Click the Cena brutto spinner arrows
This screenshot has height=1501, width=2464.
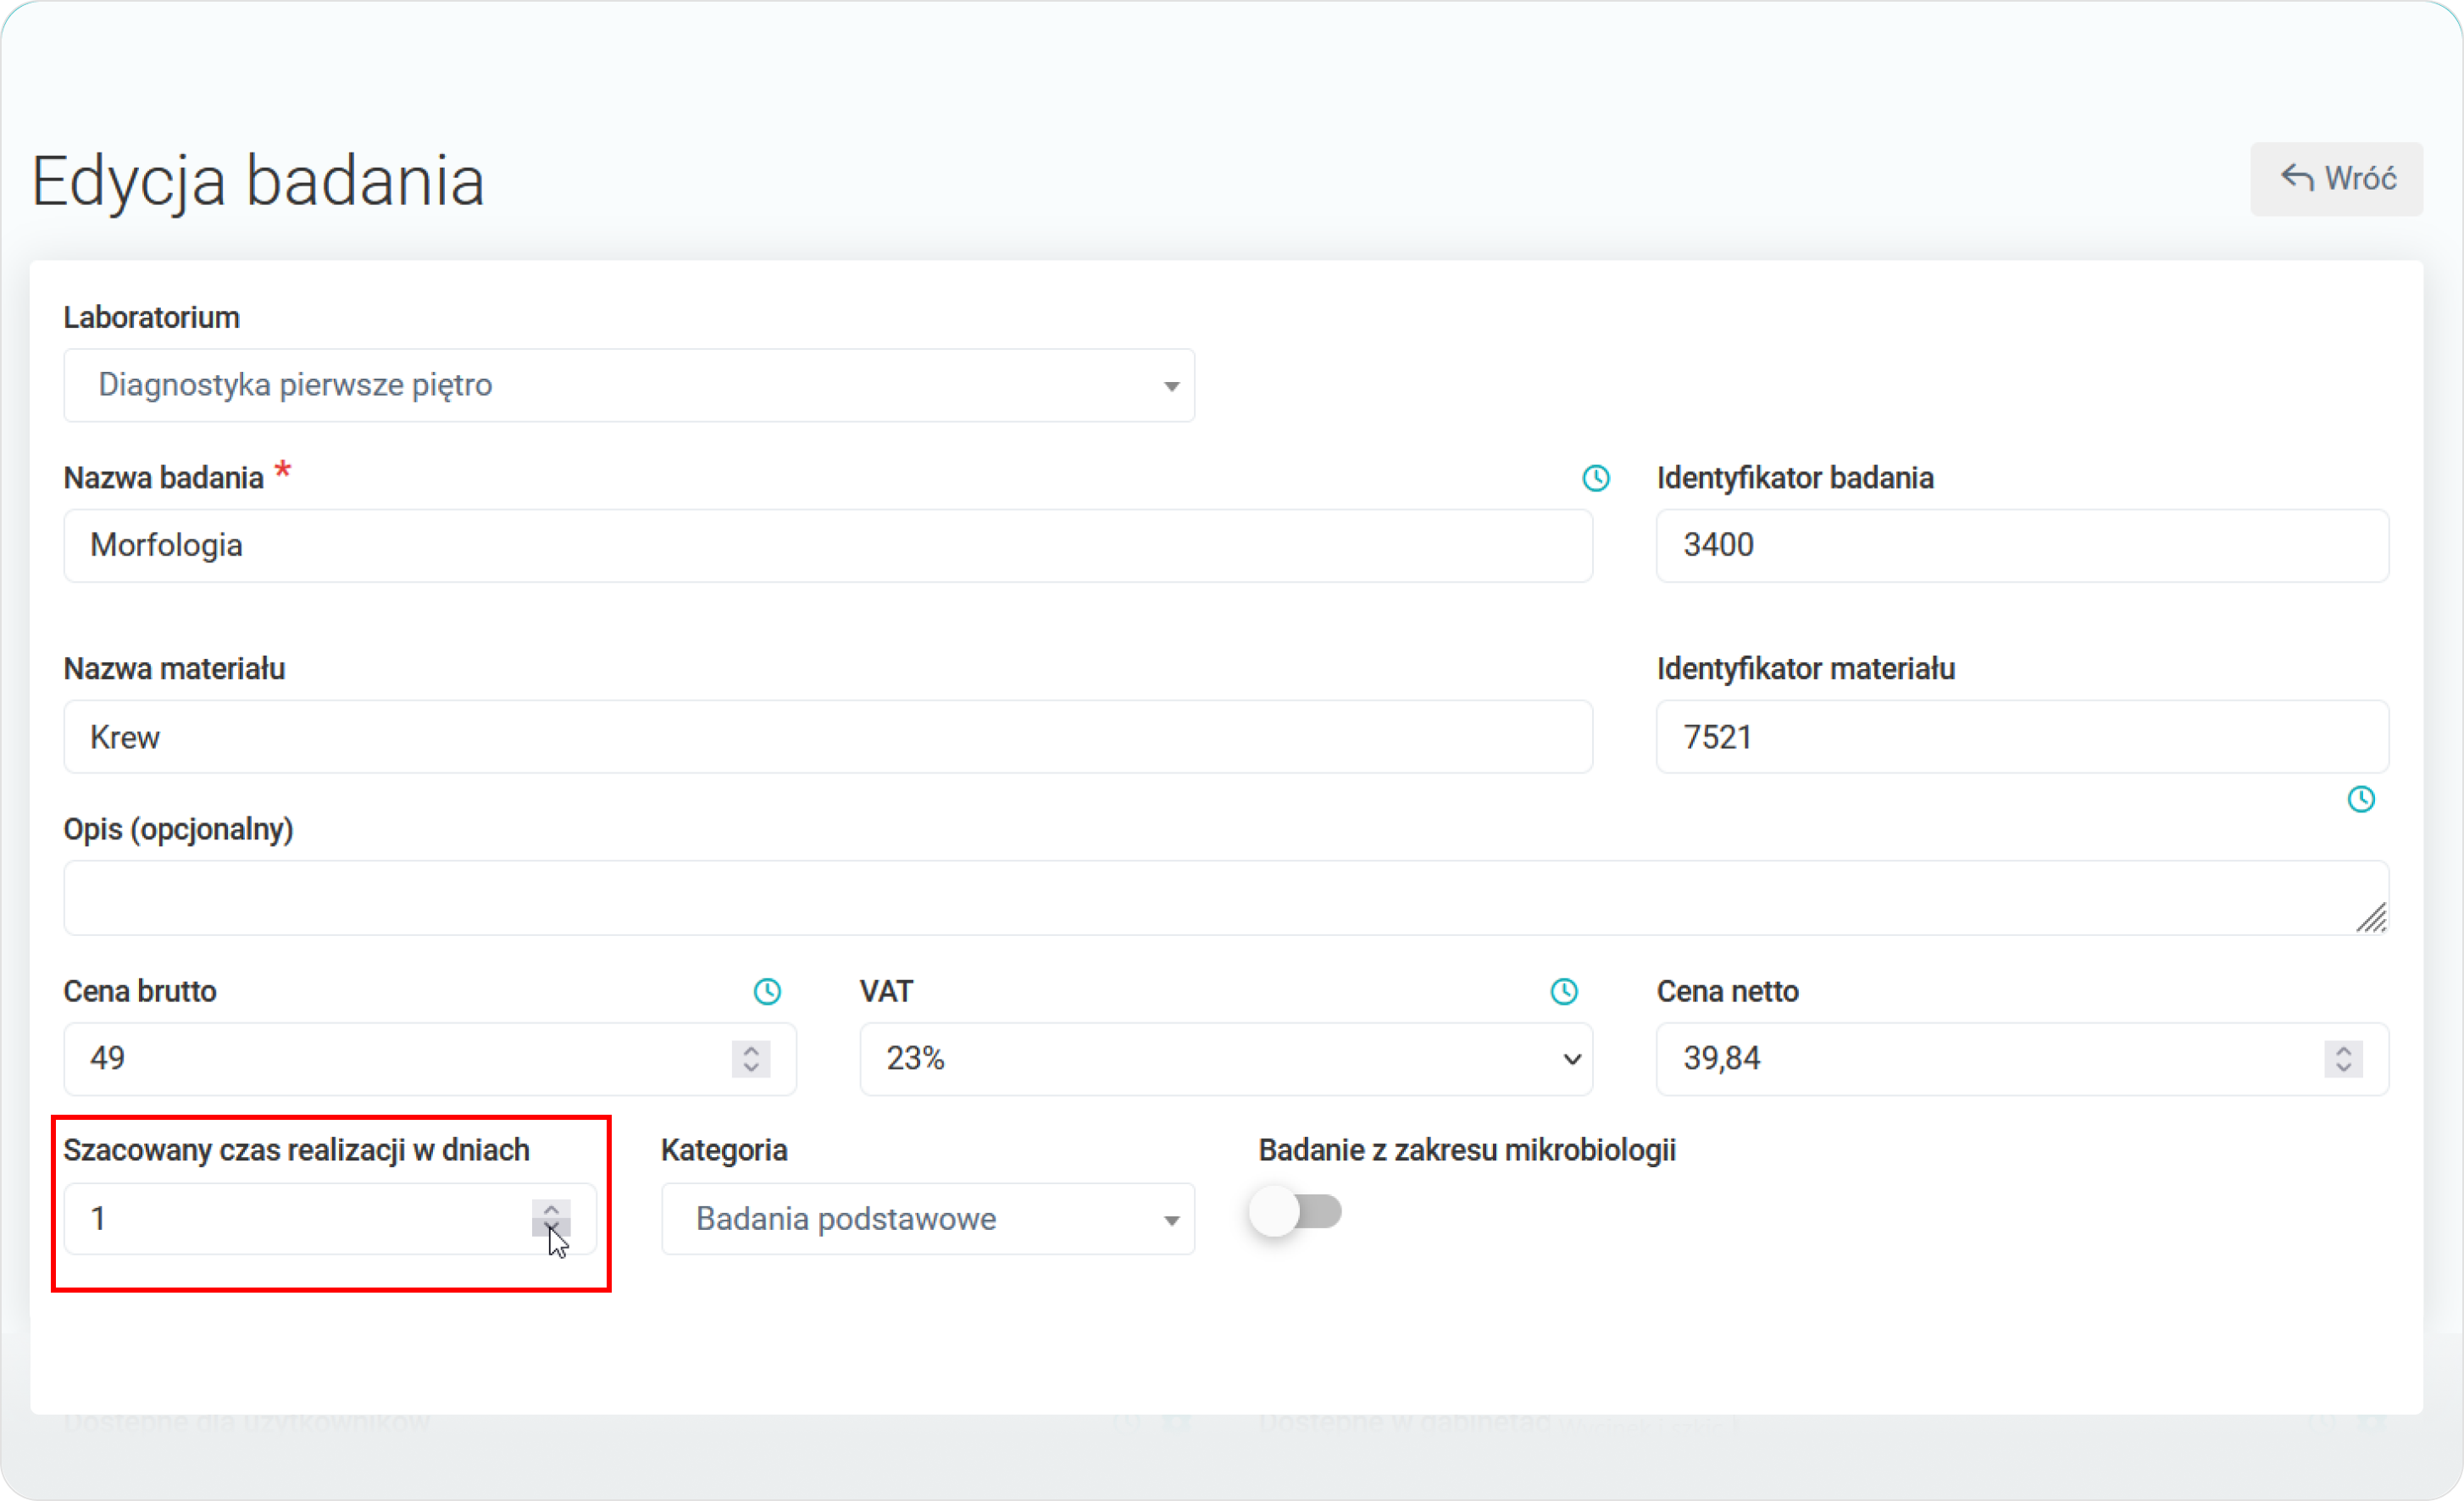point(751,1059)
